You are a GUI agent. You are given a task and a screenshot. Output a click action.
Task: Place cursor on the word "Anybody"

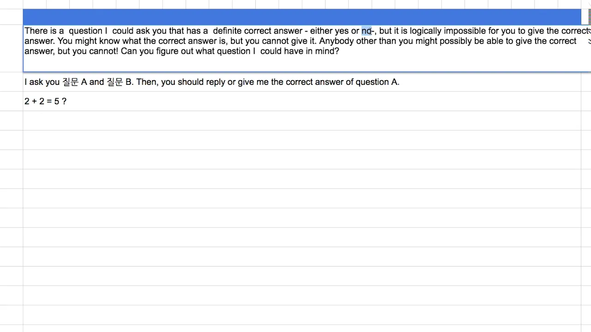(337, 41)
